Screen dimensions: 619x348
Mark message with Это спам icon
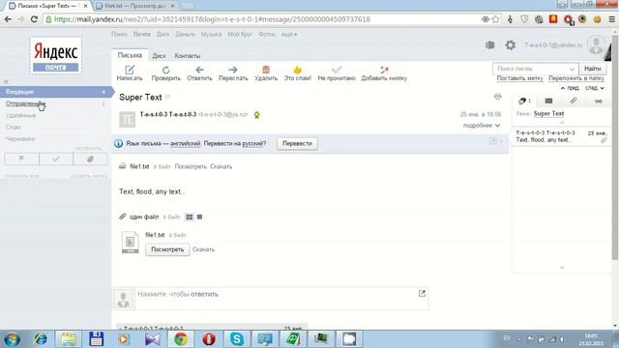tap(297, 70)
